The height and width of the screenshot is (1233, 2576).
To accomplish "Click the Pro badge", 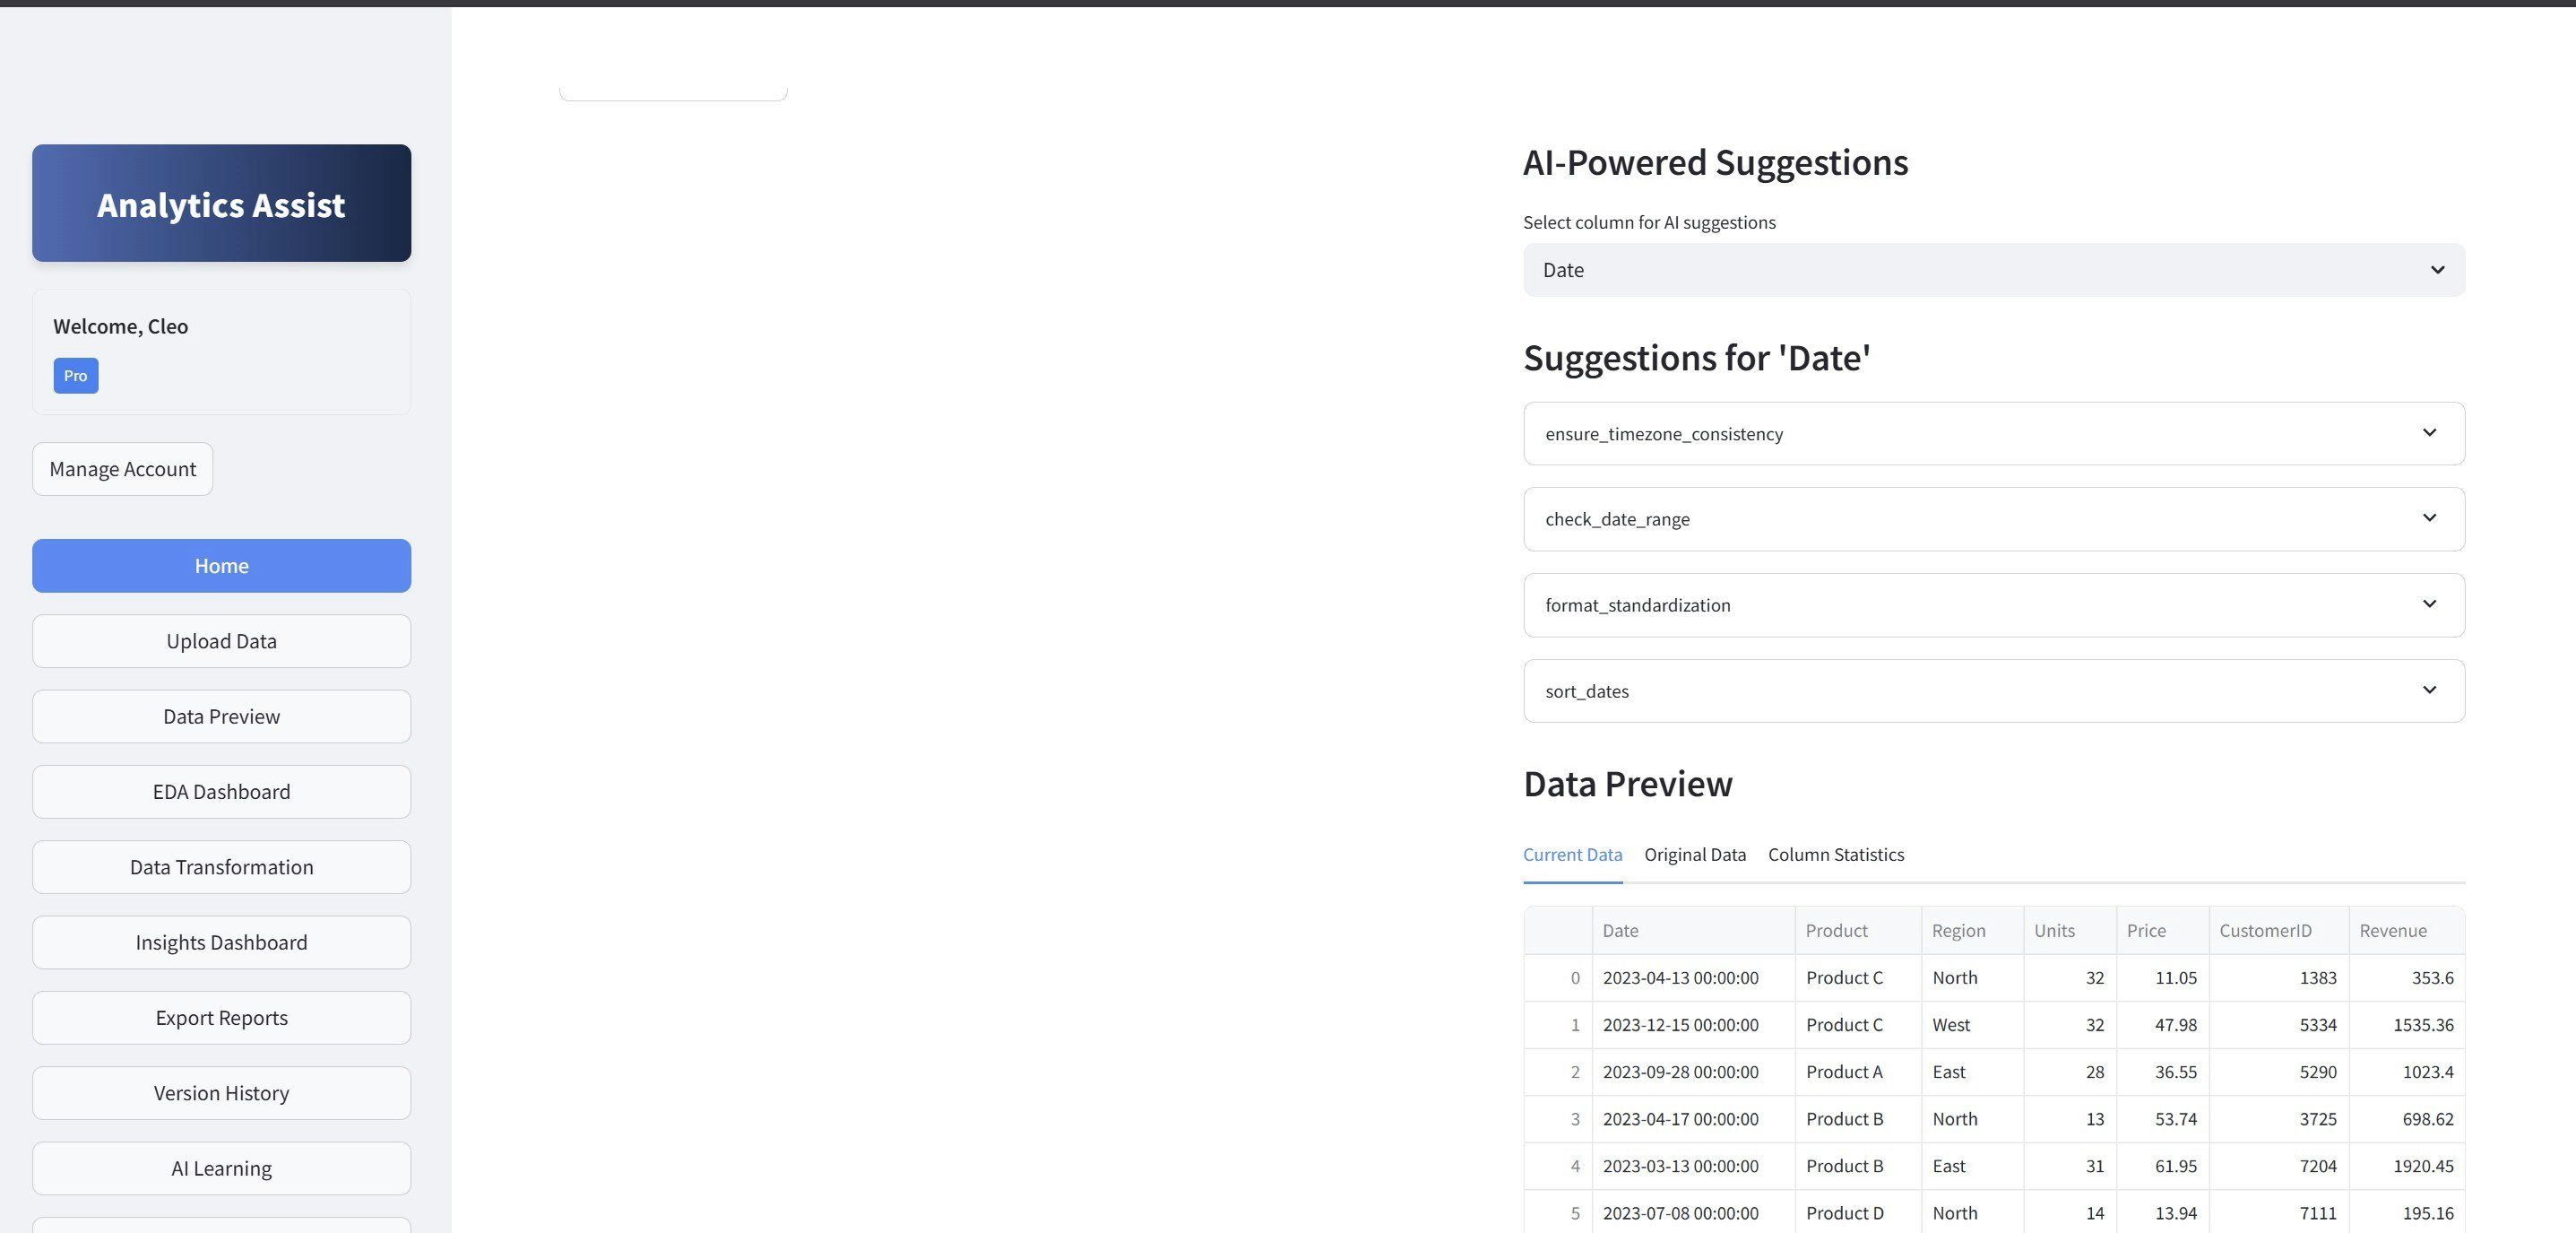I will (x=76, y=377).
